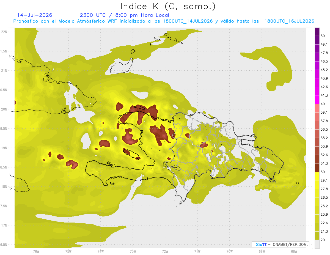This screenshot has width=330, height=255.
Task: Click colorbar value '50'
Action: [323, 36]
